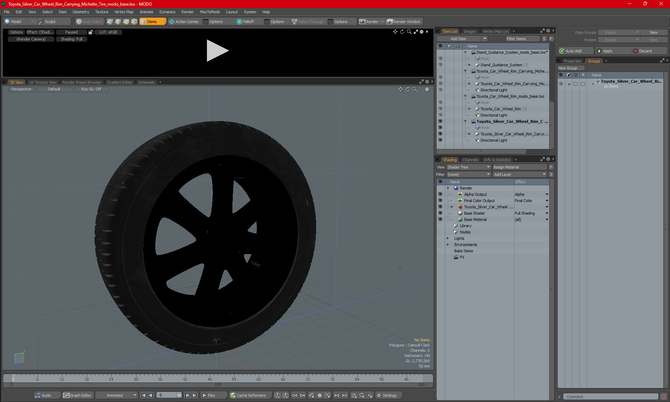The height and width of the screenshot is (402, 670).
Task: Open Action Center tool
Action: (x=184, y=22)
